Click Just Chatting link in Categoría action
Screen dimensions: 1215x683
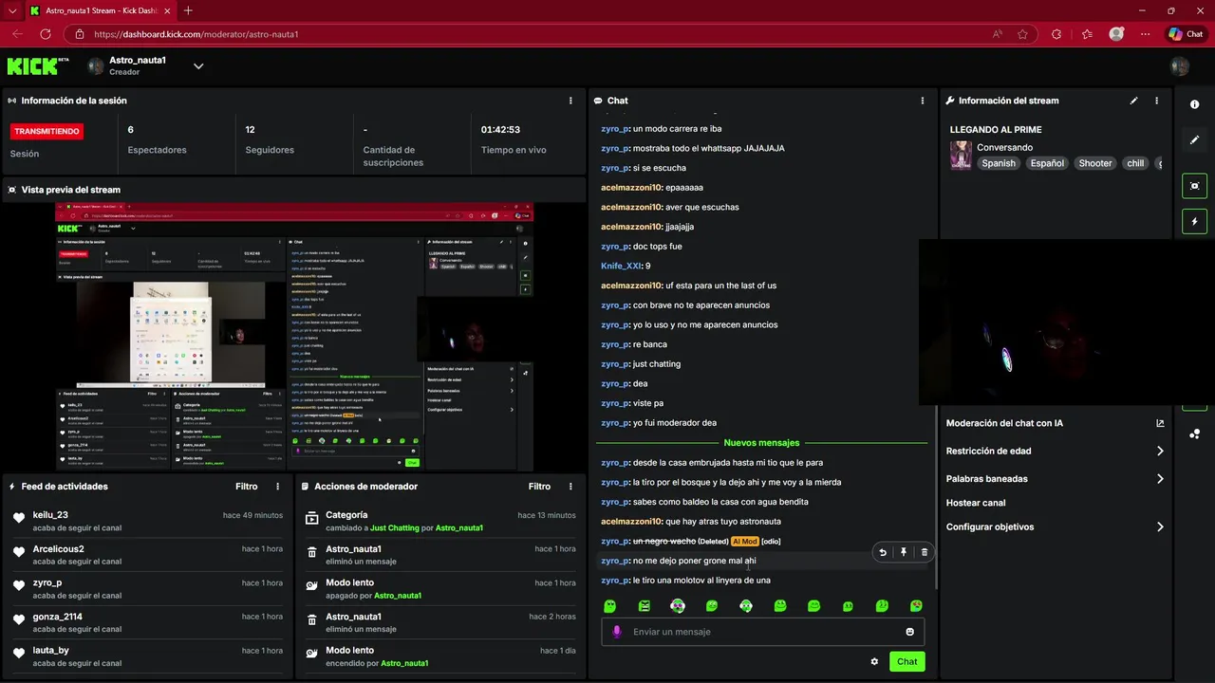point(395,528)
